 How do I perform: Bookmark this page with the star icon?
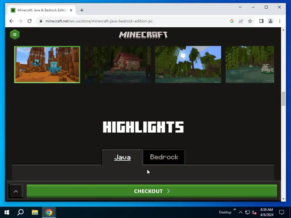tap(250, 21)
